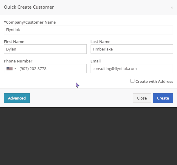177x165 pixels.
Task: Click the *Company/Customer Name label
Action: coord(30,22)
